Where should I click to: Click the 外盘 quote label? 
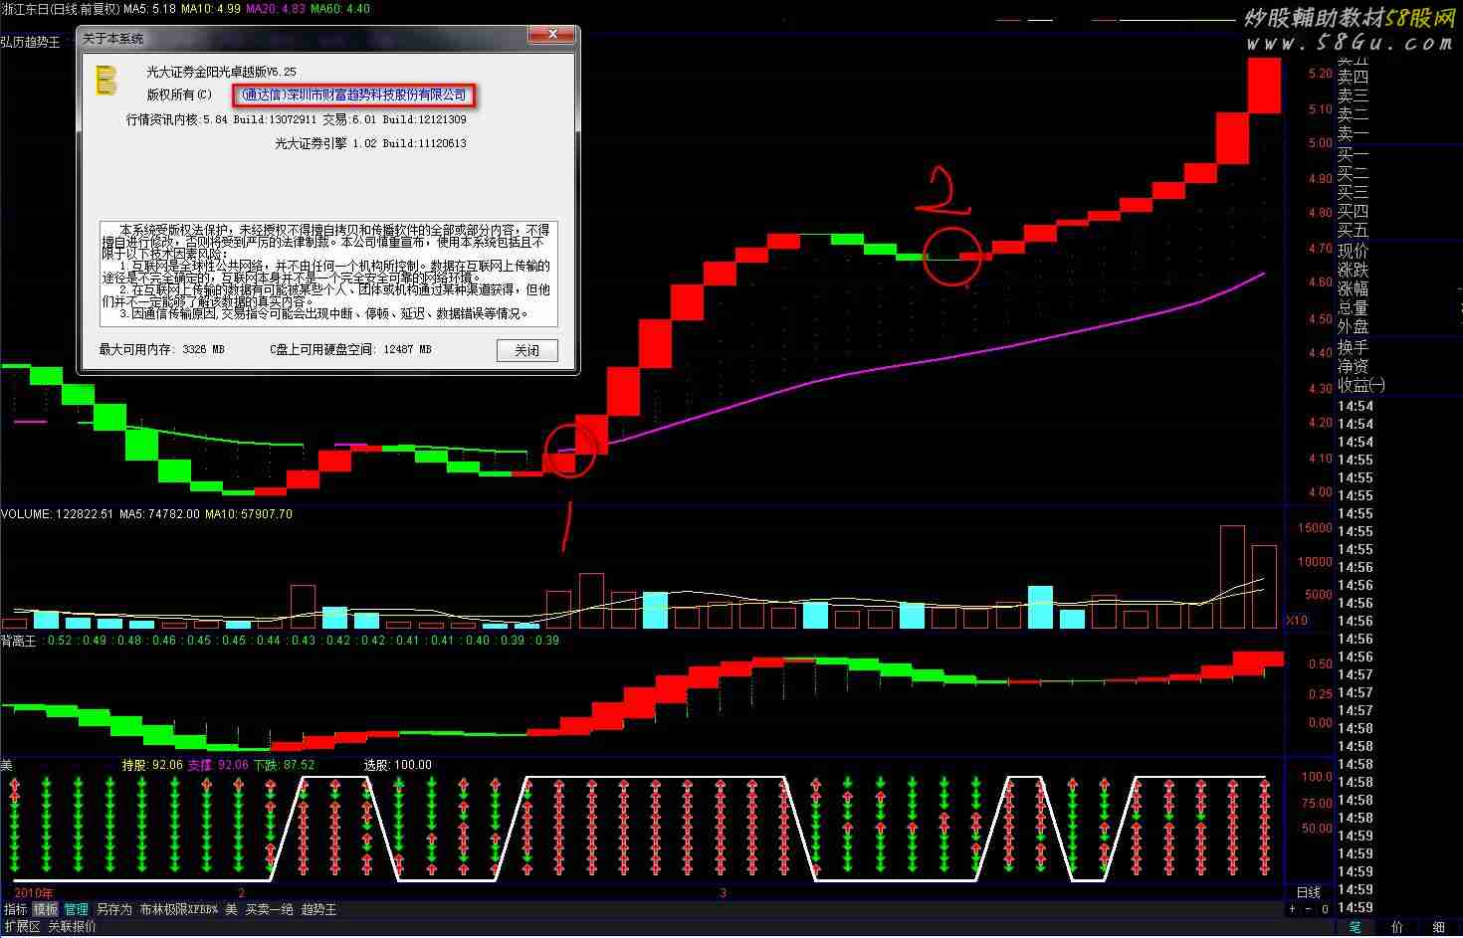pos(1353,326)
